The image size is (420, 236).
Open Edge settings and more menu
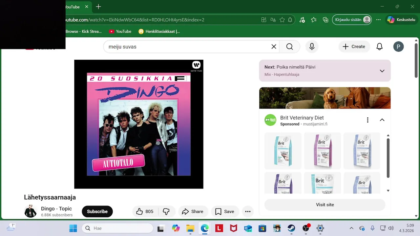(x=378, y=20)
